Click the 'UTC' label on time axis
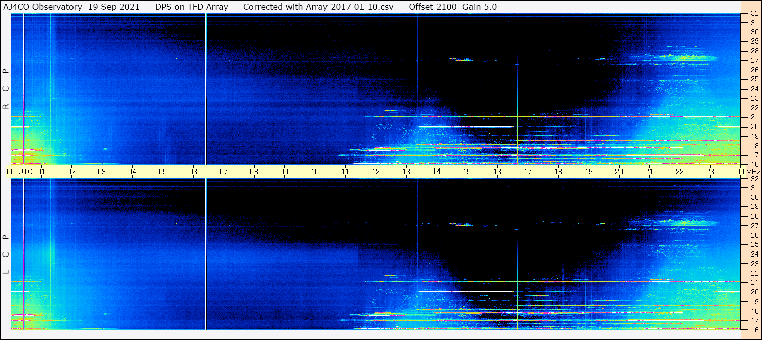The width and height of the screenshot is (762, 340). (25, 172)
